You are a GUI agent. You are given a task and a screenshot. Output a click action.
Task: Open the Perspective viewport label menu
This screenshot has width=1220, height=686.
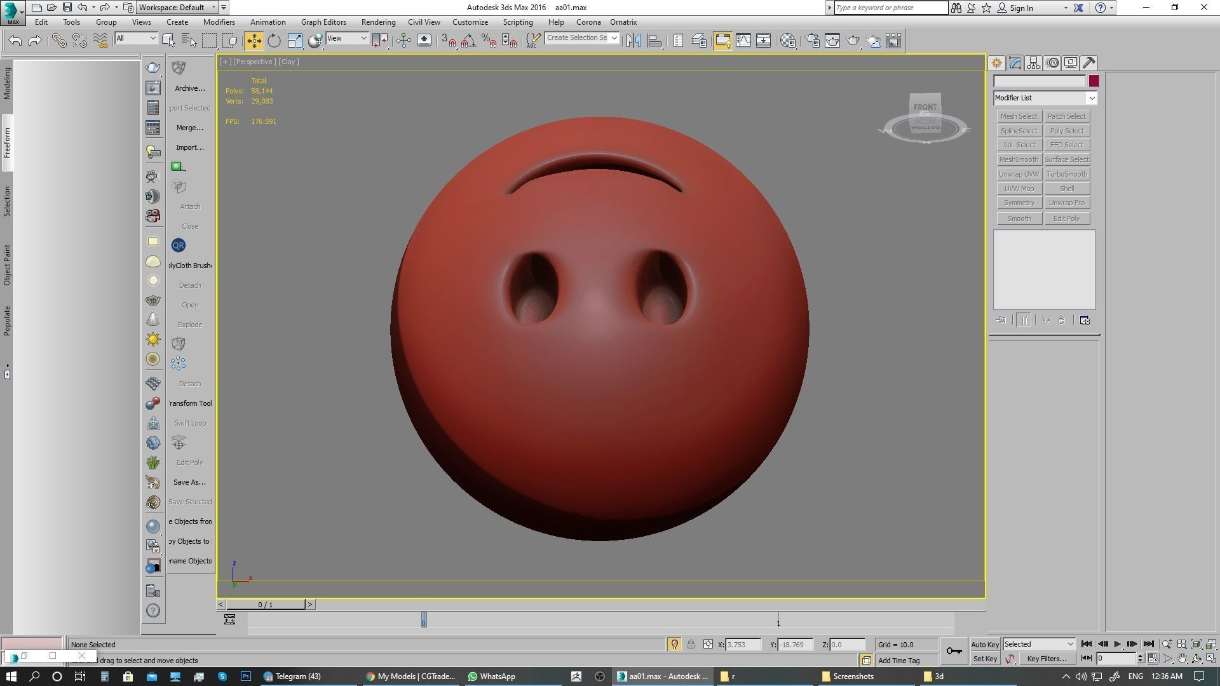pos(254,62)
